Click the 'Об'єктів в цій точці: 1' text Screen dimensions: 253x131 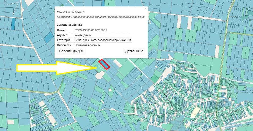tap(71, 12)
